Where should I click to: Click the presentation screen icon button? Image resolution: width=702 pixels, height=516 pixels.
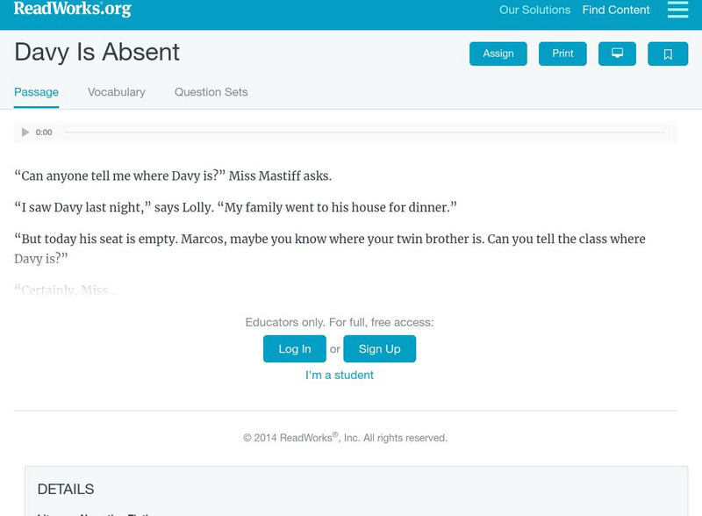tap(617, 54)
